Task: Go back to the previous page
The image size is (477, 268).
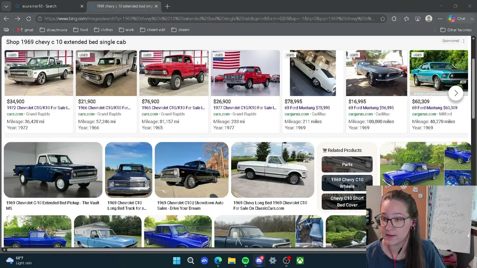Action: click(x=6, y=19)
